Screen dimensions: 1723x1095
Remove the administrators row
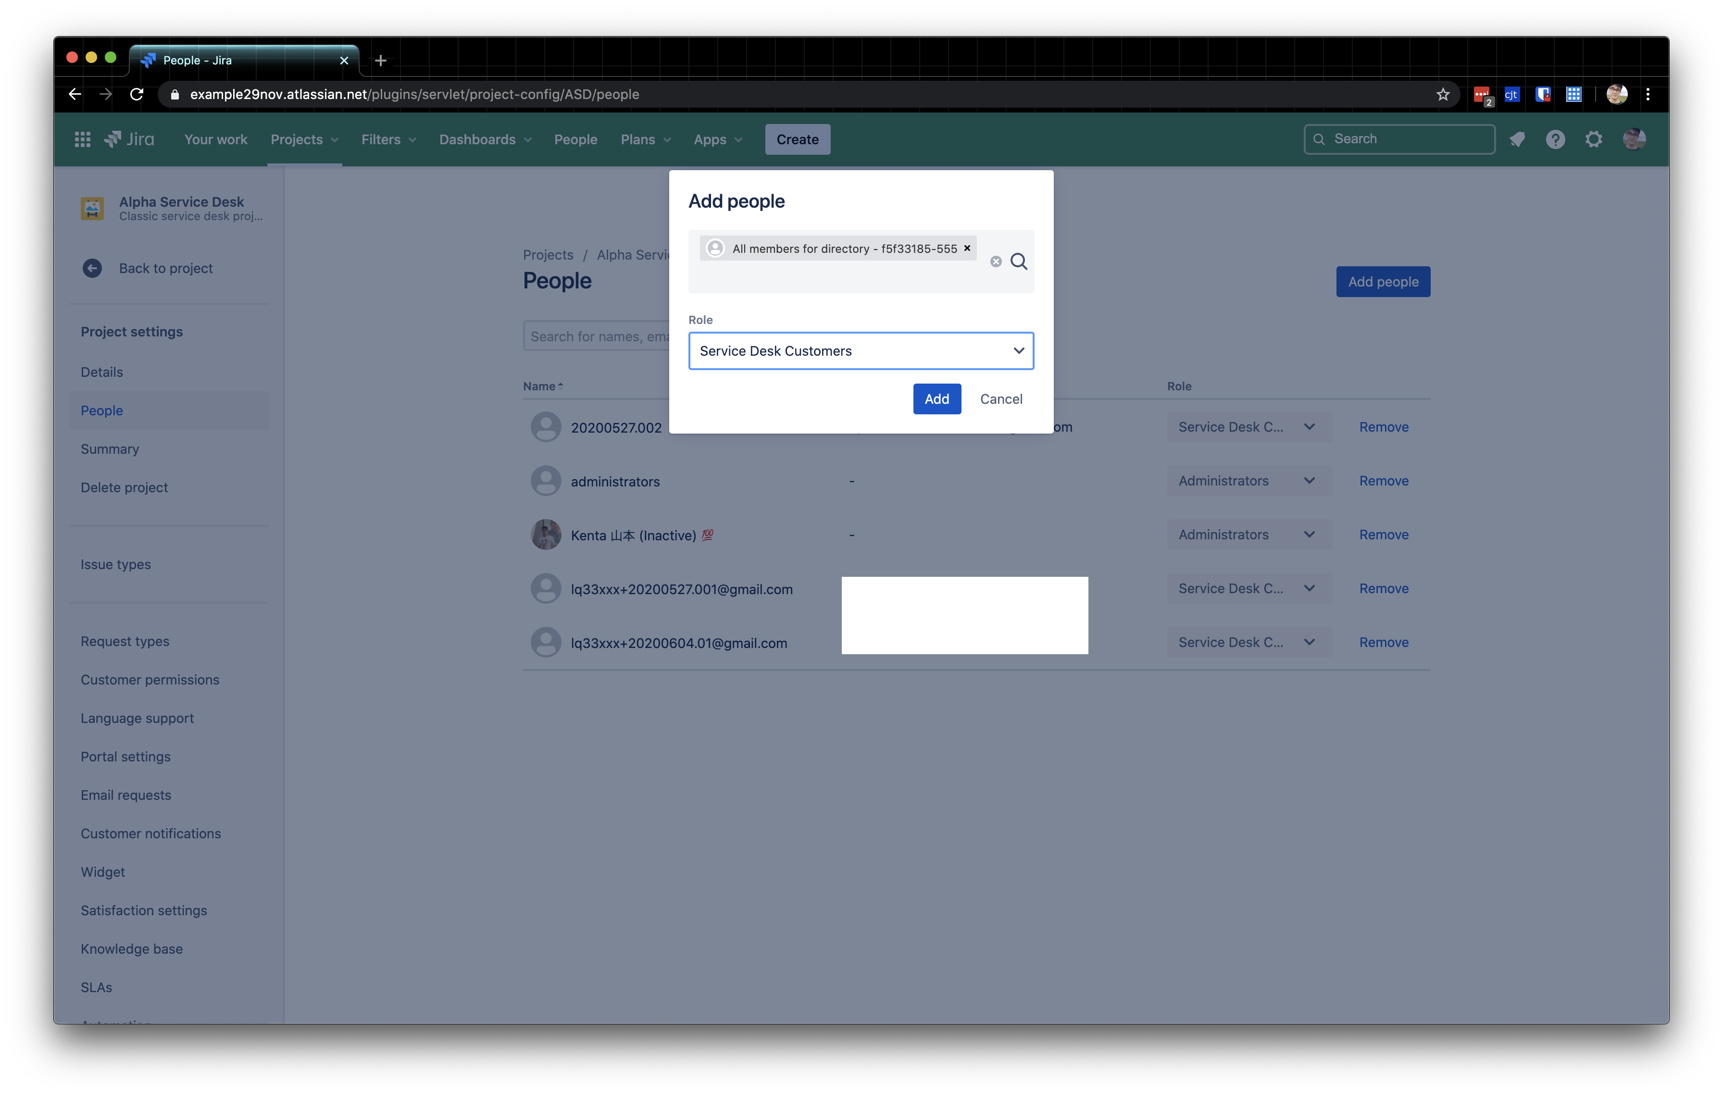(x=1383, y=481)
